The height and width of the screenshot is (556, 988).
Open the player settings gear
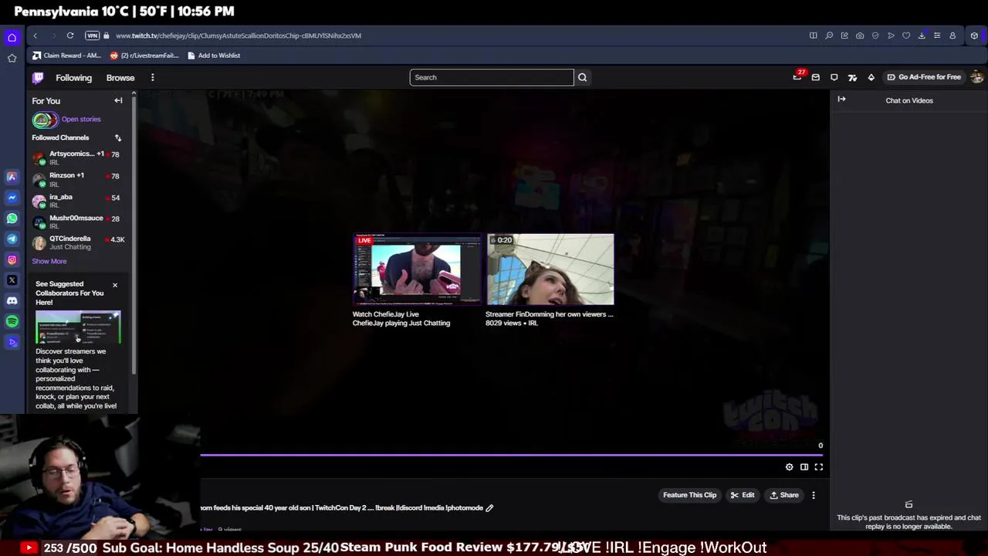click(x=789, y=467)
